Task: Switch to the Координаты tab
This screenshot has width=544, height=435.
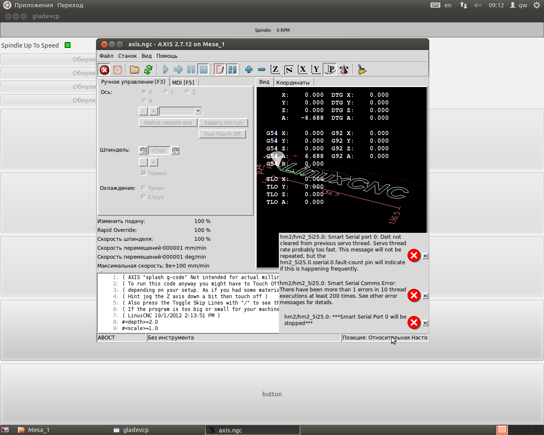Action: point(293,82)
